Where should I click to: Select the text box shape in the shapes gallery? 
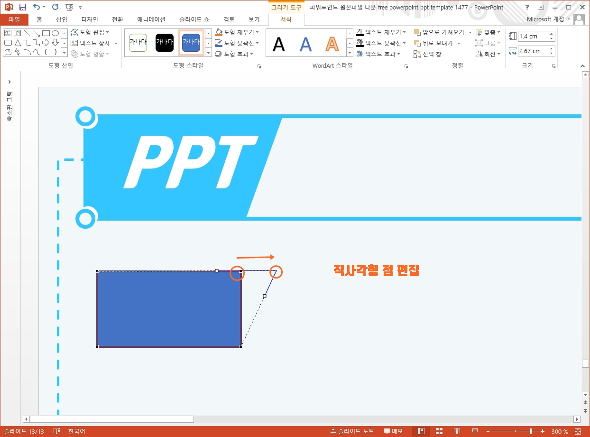point(8,33)
